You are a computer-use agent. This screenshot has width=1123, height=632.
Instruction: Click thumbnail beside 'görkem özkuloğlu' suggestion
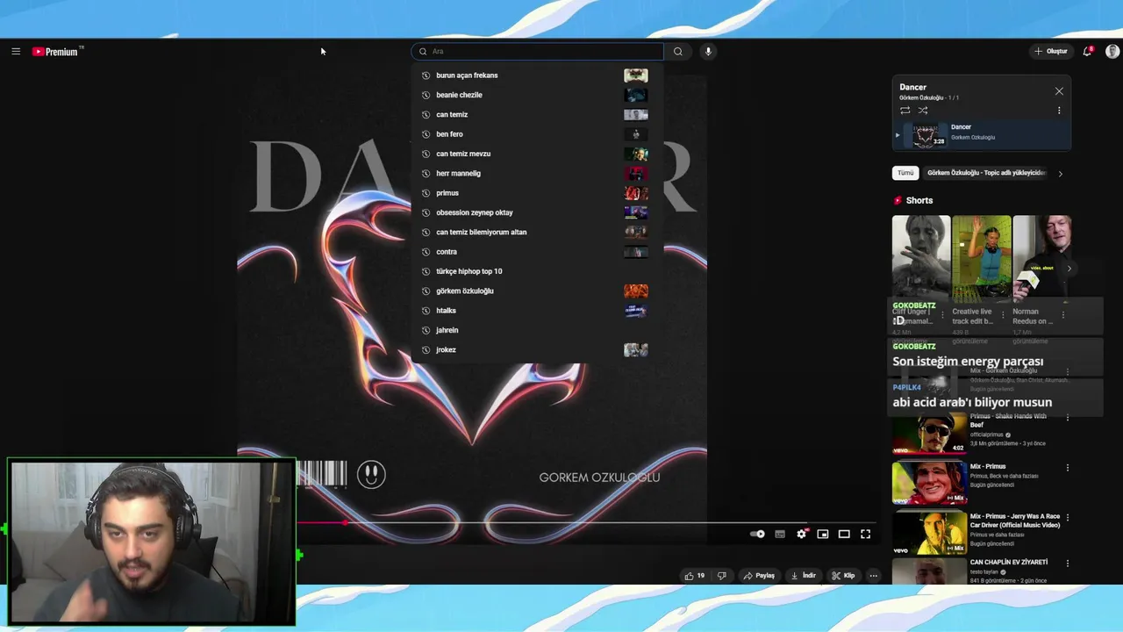pyautogui.click(x=636, y=291)
